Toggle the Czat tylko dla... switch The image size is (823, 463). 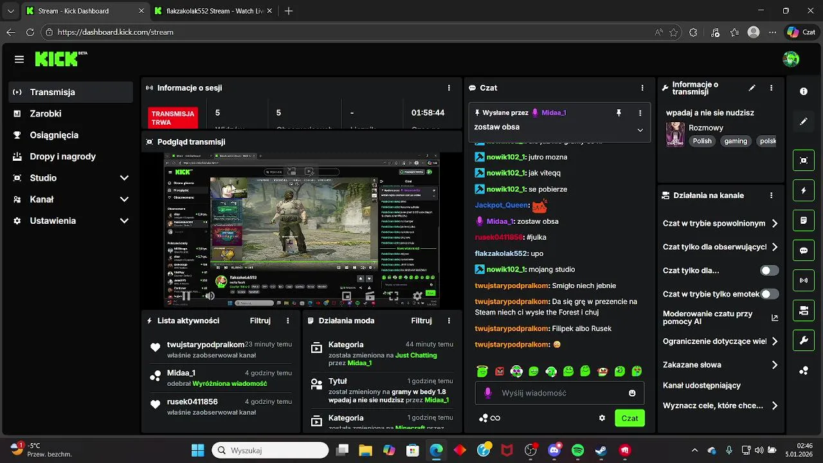pos(770,271)
